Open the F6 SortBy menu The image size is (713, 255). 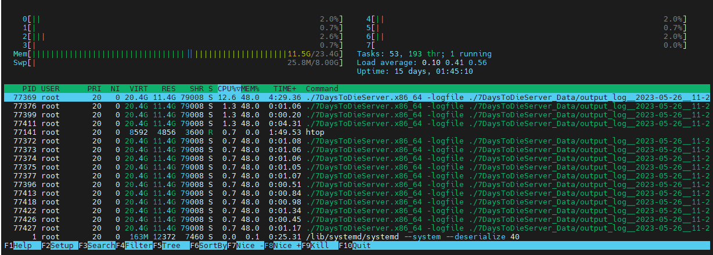click(x=208, y=246)
